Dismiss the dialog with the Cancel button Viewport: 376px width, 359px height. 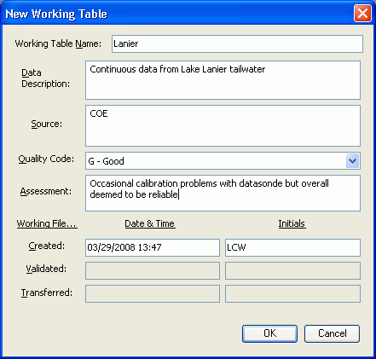pyautogui.click(x=332, y=333)
